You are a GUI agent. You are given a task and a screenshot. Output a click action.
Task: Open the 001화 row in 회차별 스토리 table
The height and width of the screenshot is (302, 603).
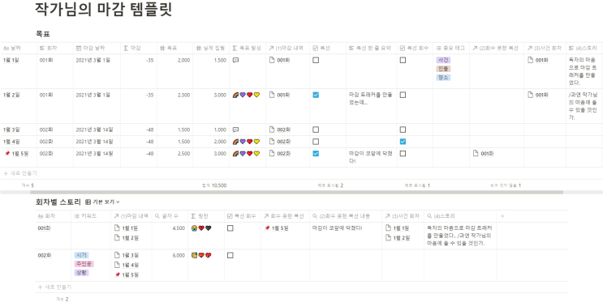point(45,228)
